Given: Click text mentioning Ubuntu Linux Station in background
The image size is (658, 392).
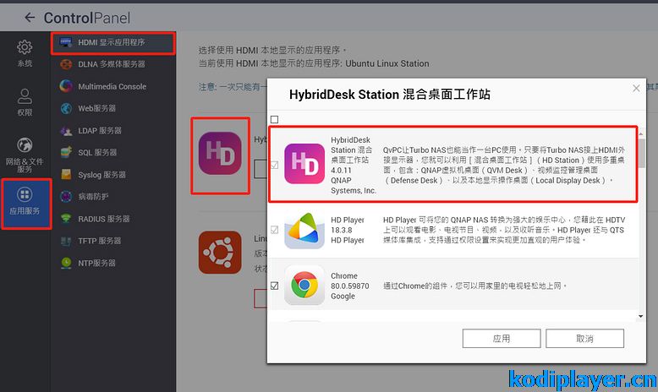Looking at the screenshot, I should [x=314, y=63].
